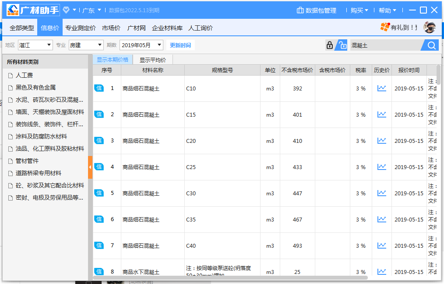Switch to 信息价 tab
The image size is (444, 284).
coord(50,28)
